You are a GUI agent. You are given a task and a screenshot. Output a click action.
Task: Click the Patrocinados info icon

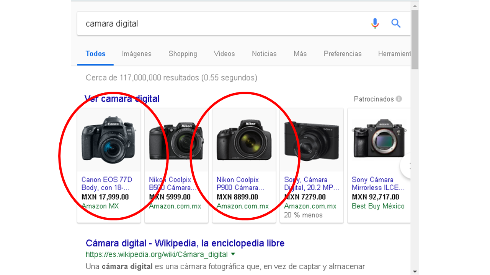pyautogui.click(x=399, y=99)
